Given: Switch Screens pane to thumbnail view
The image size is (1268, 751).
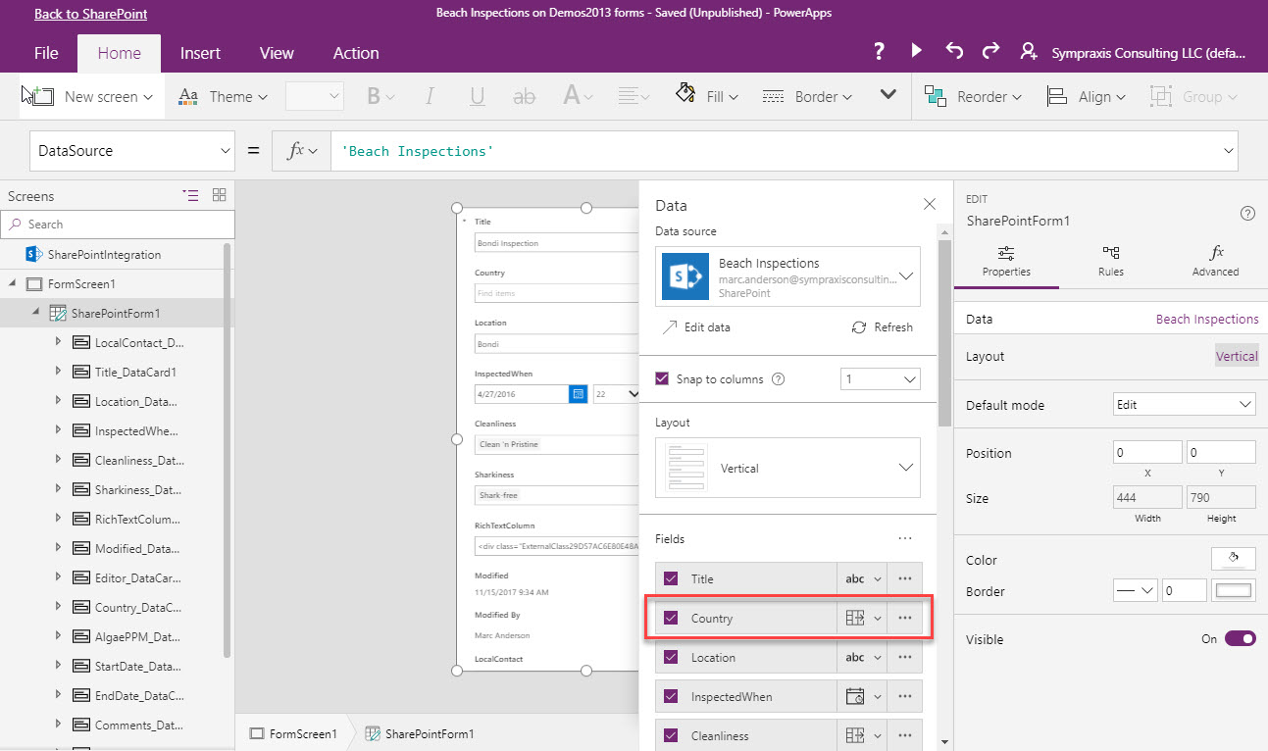Looking at the screenshot, I should (x=219, y=195).
